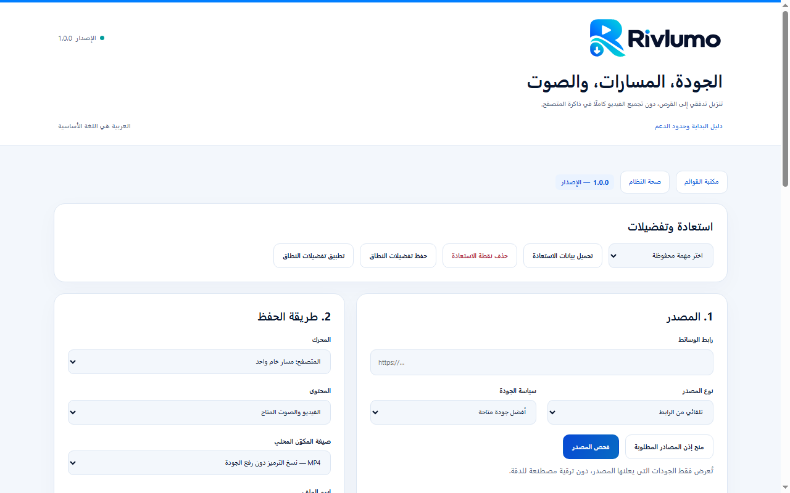Screen dimensions: 790x493
Task: Click the teal status dot beside الإصدار 1.0.0
Action: coord(102,38)
